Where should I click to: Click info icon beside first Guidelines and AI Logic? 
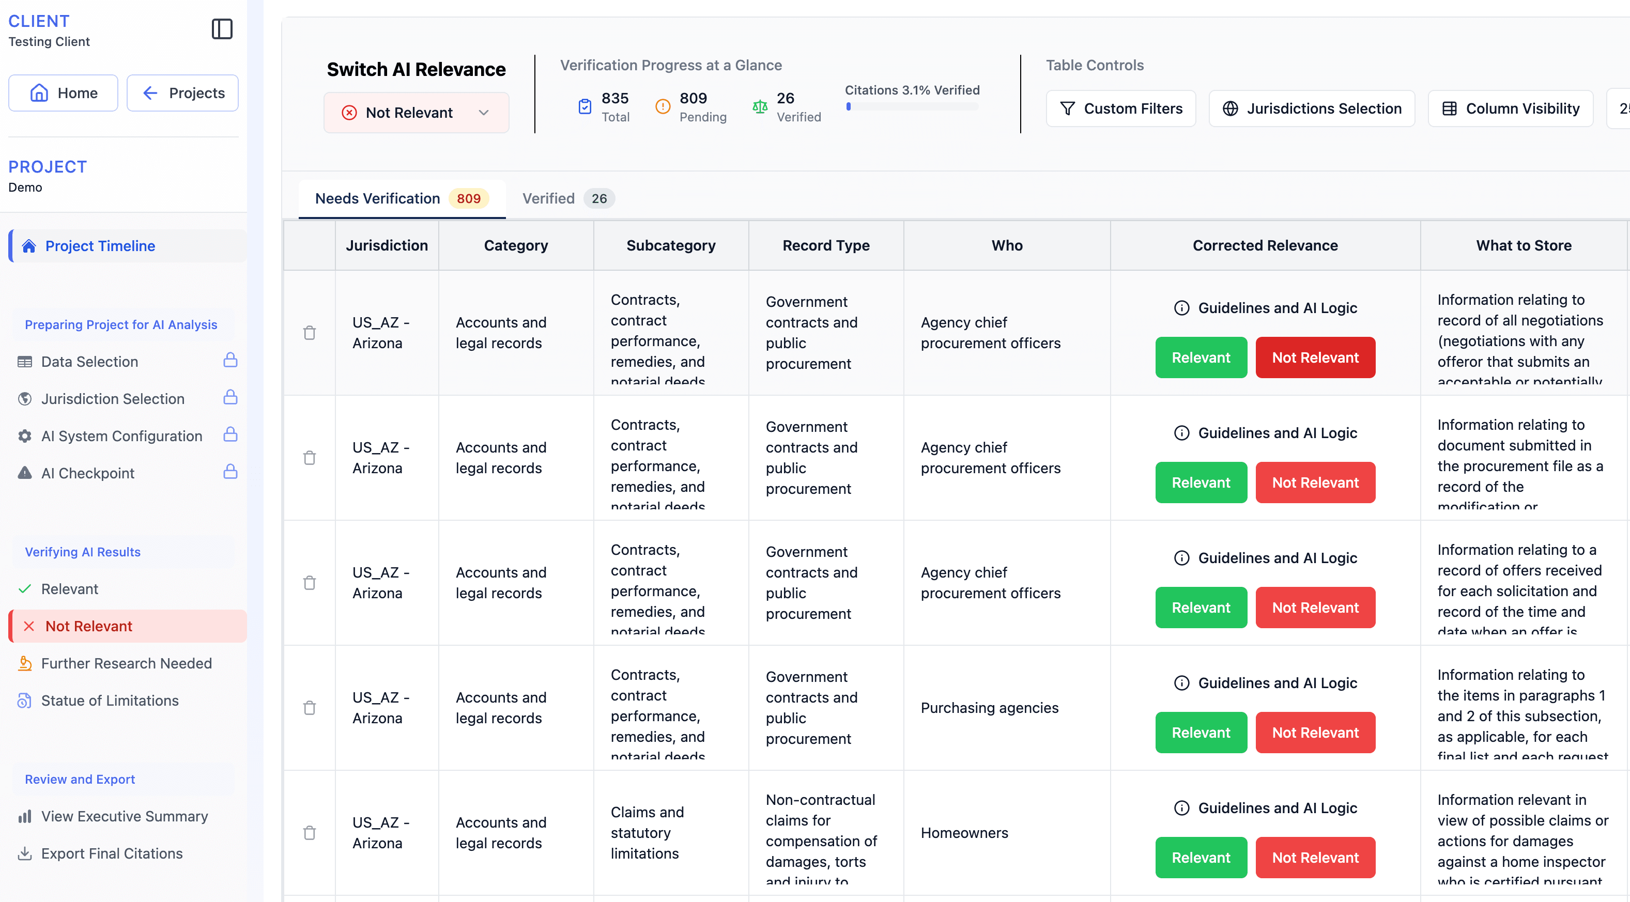coord(1181,308)
